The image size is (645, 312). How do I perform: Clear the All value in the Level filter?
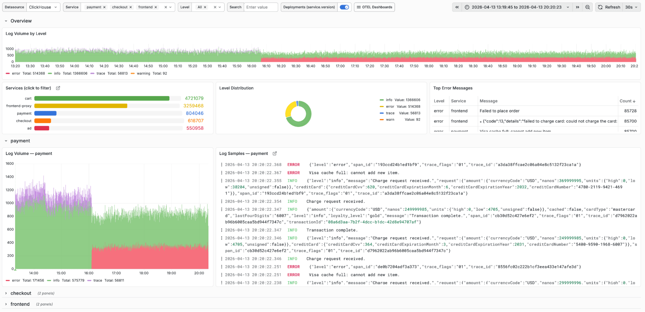click(x=205, y=7)
